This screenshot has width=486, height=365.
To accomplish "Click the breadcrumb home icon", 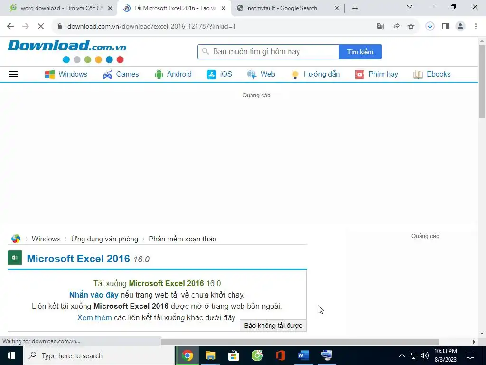I will pyautogui.click(x=16, y=239).
